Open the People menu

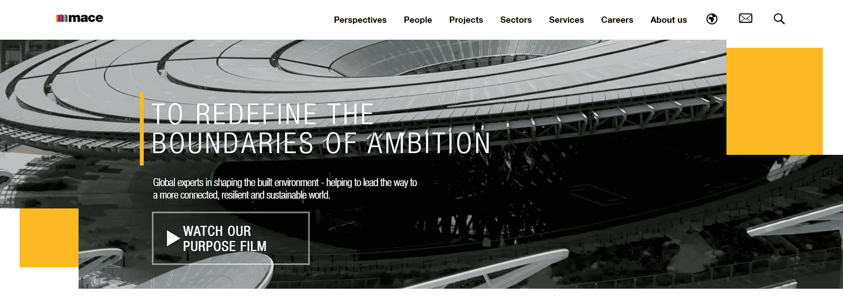pos(417,20)
